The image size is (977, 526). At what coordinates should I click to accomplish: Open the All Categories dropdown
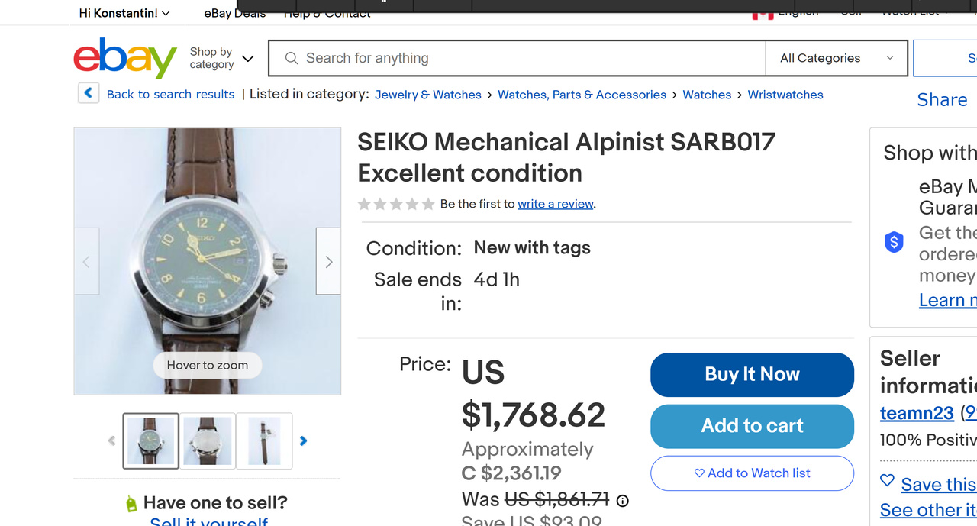(x=836, y=58)
